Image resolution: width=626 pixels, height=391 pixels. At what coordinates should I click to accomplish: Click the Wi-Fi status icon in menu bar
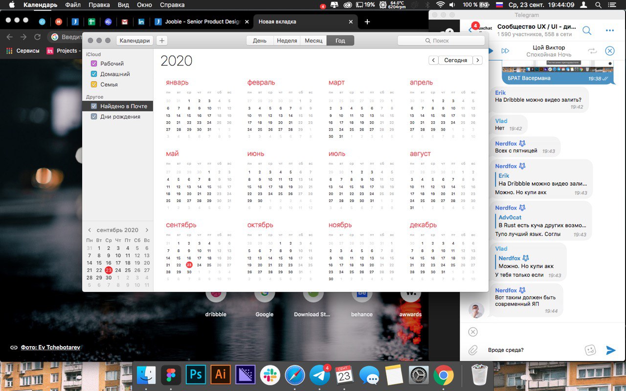pyautogui.click(x=440, y=5)
